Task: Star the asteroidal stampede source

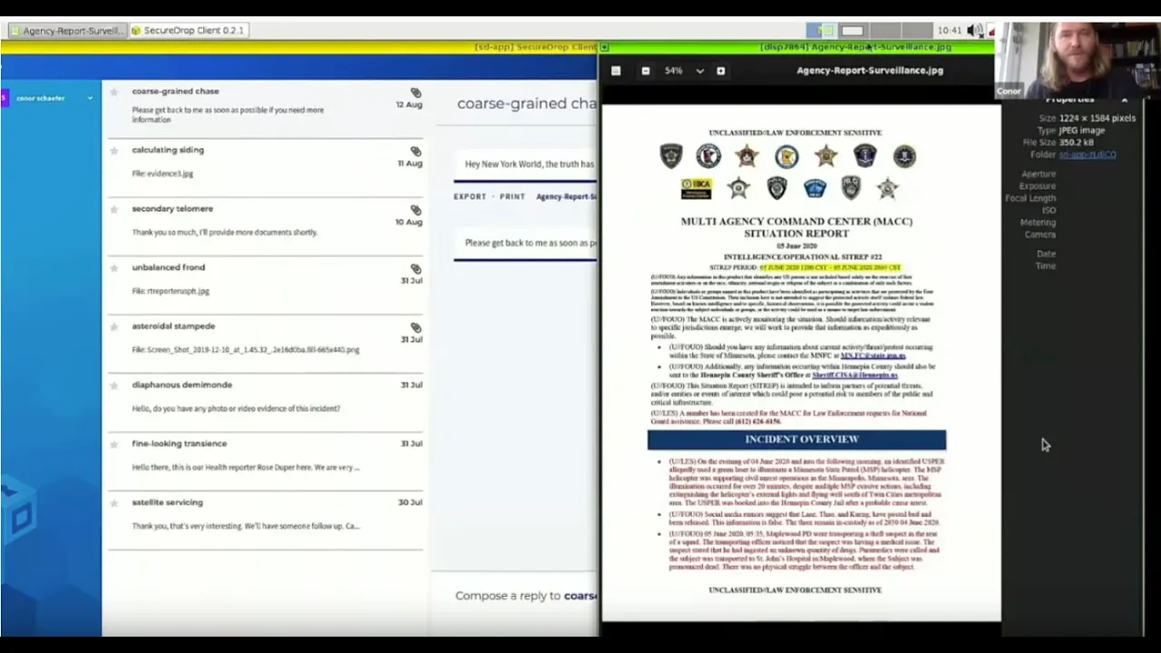Action: tap(114, 327)
